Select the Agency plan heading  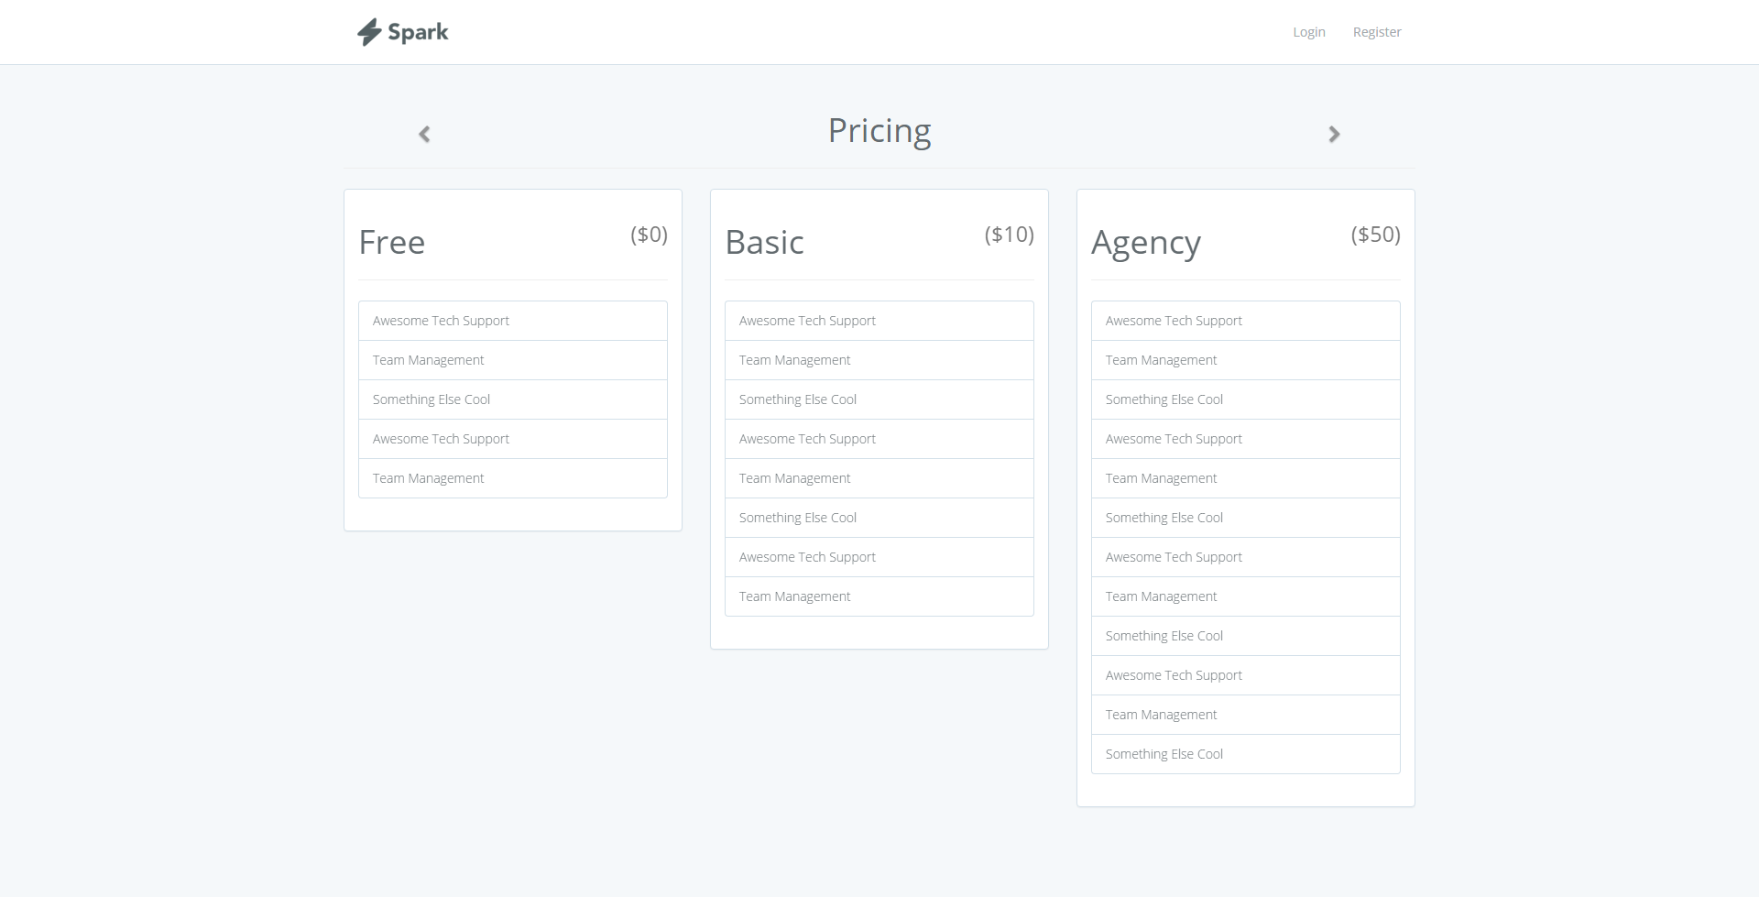(x=1145, y=243)
